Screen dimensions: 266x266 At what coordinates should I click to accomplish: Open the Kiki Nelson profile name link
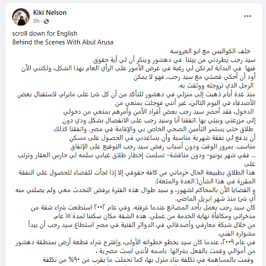click(x=50, y=13)
